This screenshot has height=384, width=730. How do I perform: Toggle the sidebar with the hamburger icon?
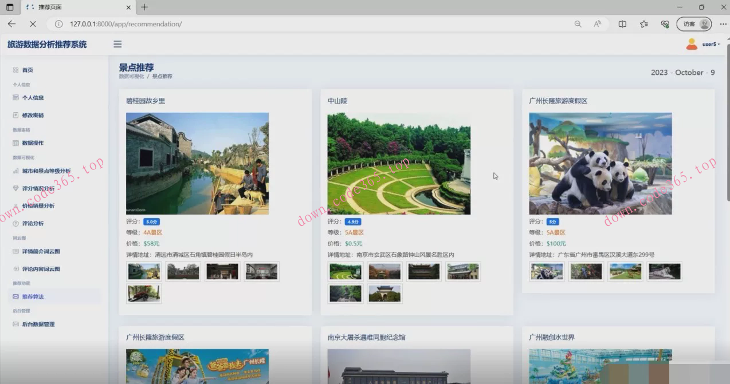(117, 44)
